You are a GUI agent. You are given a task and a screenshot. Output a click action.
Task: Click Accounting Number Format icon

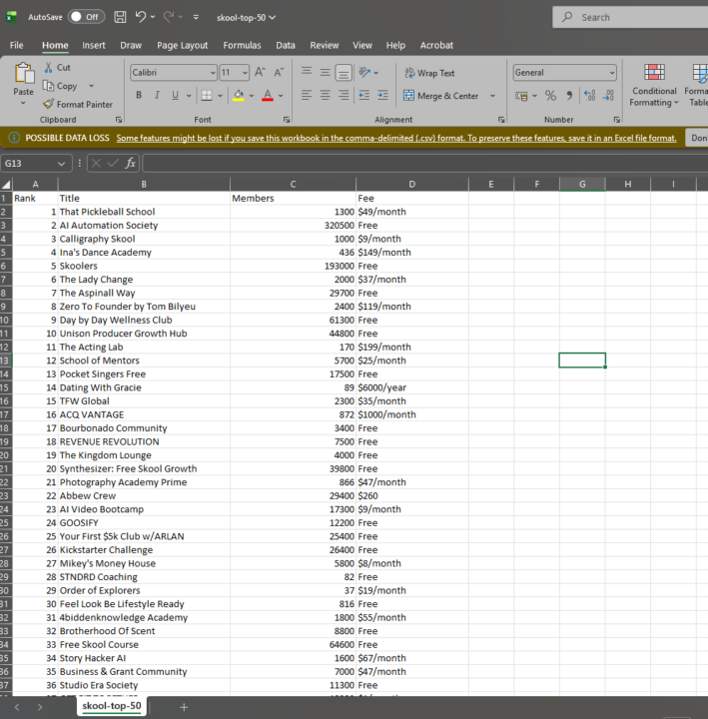(x=521, y=96)
